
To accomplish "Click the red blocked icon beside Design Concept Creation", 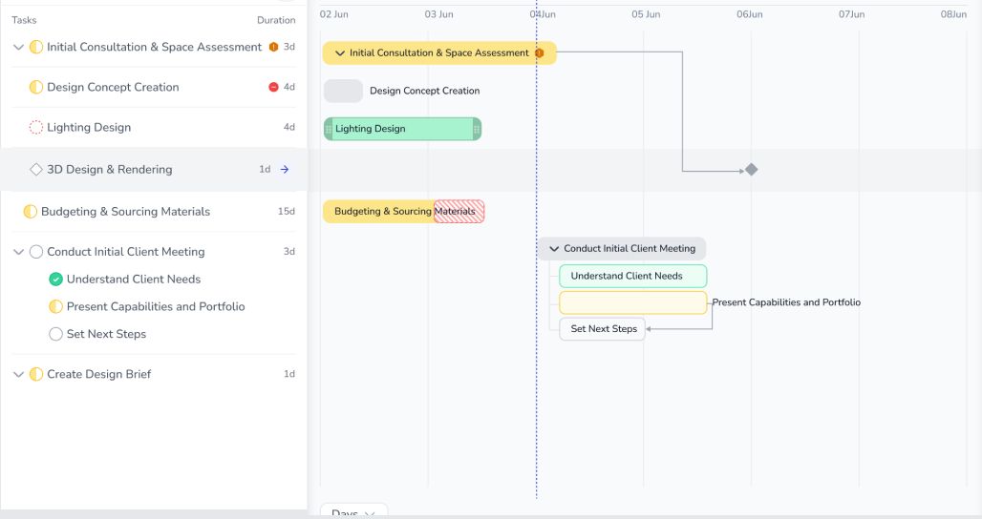I will 274,87.
